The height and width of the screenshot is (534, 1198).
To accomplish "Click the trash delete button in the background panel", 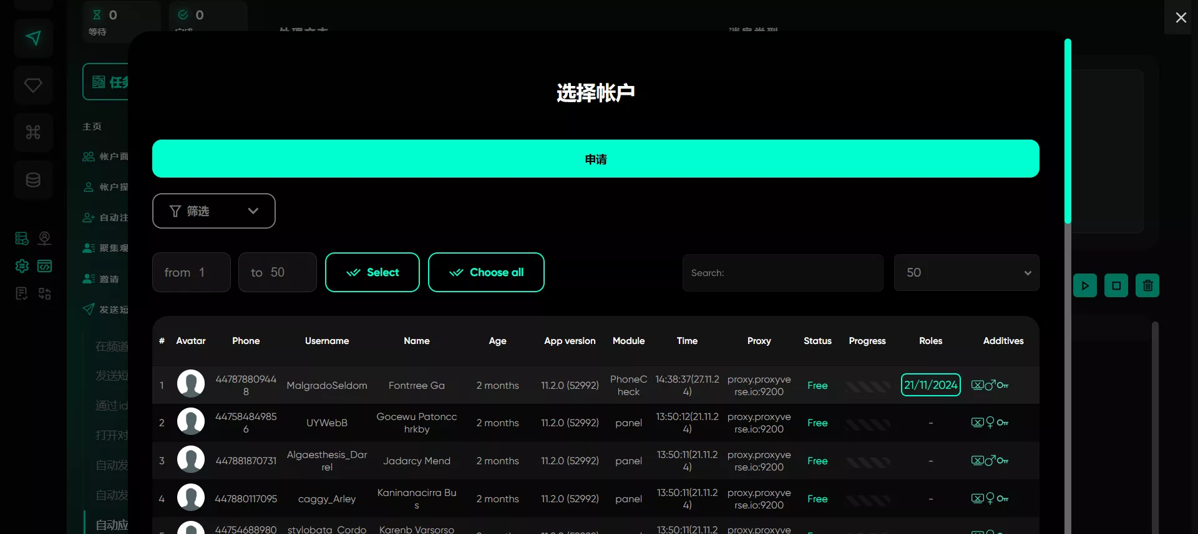I will tap(1147, 285).
